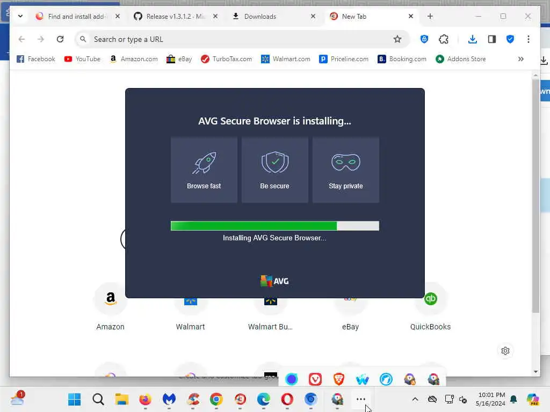Open the Vivaldi icon in overflow tray
The height and width of the screenshot is (412, 550).
tap(315, 379)
